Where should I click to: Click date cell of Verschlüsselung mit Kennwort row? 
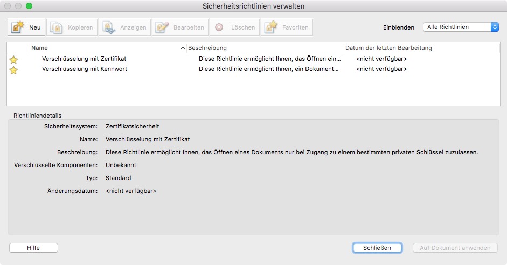click(381, 69)
